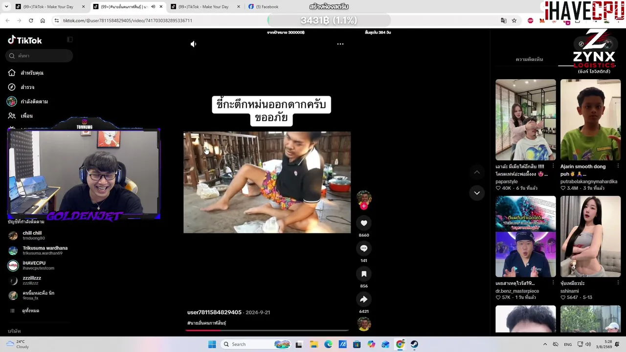626x352 pixels.
Task: Open the TikTok logo home link
Action: point(25,40)
